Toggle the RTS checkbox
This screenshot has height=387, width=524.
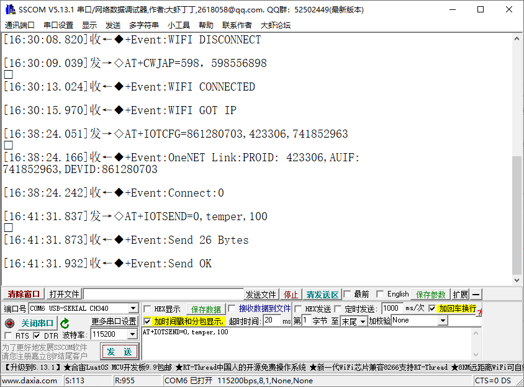(9, 335)
